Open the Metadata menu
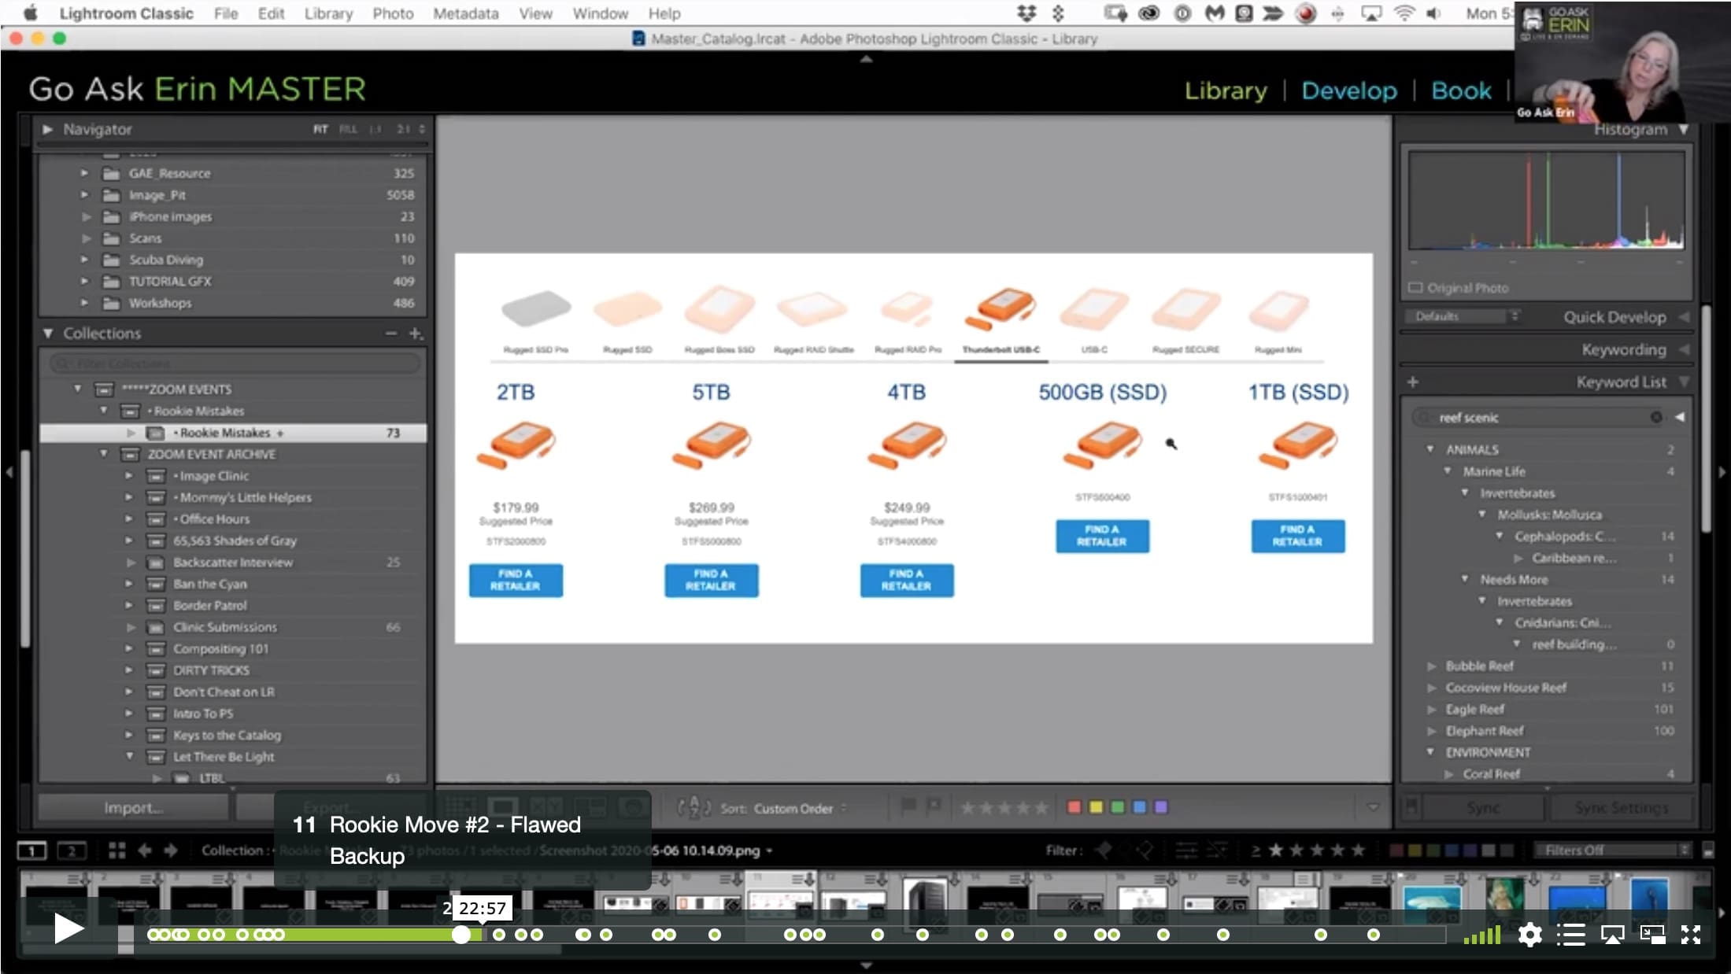 [465, 13]
